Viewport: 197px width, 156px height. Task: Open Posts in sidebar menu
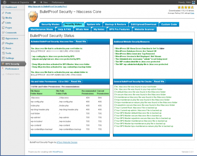8,13
